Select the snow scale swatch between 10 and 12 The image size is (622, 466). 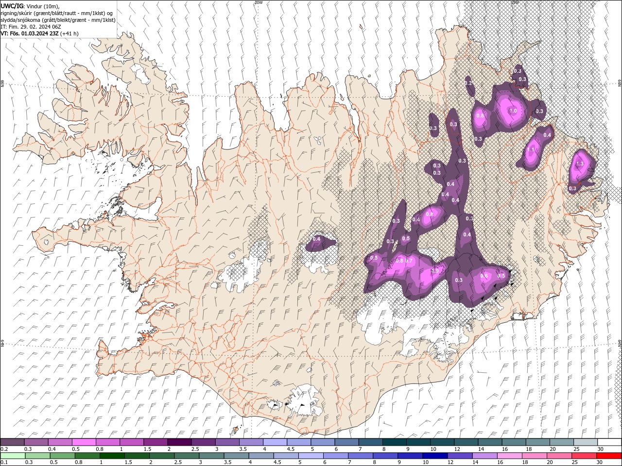[x=442, y=442]
